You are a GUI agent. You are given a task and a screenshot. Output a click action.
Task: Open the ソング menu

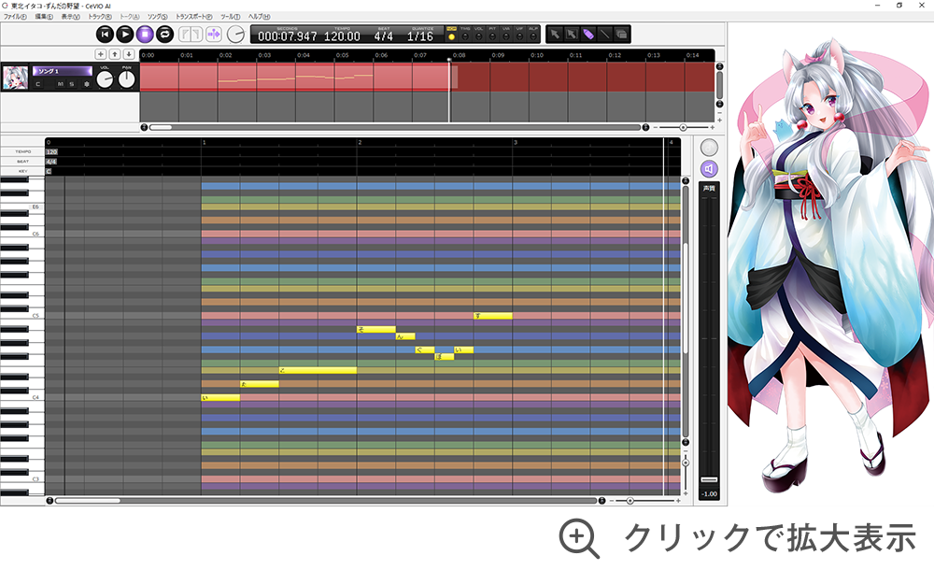click(x=157, y=17)
